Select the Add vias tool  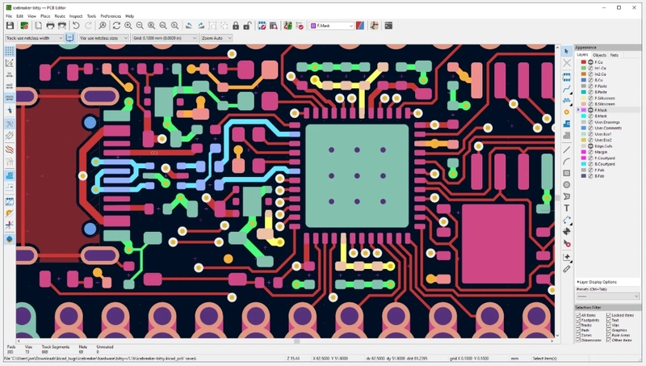point(567,112)
